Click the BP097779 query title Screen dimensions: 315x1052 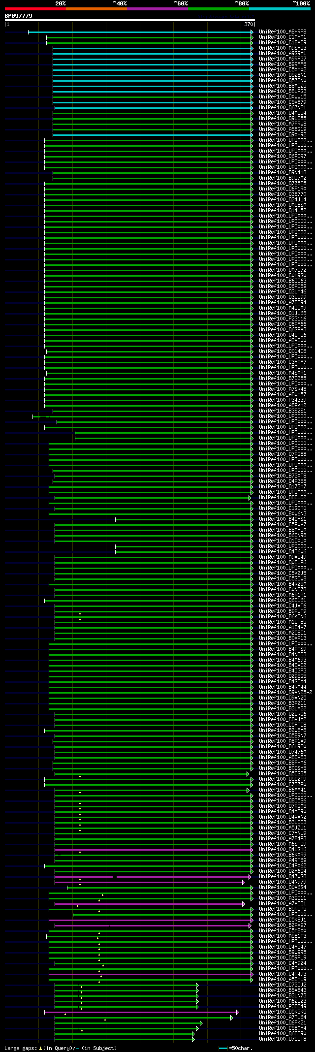click(x=19, y=16)
